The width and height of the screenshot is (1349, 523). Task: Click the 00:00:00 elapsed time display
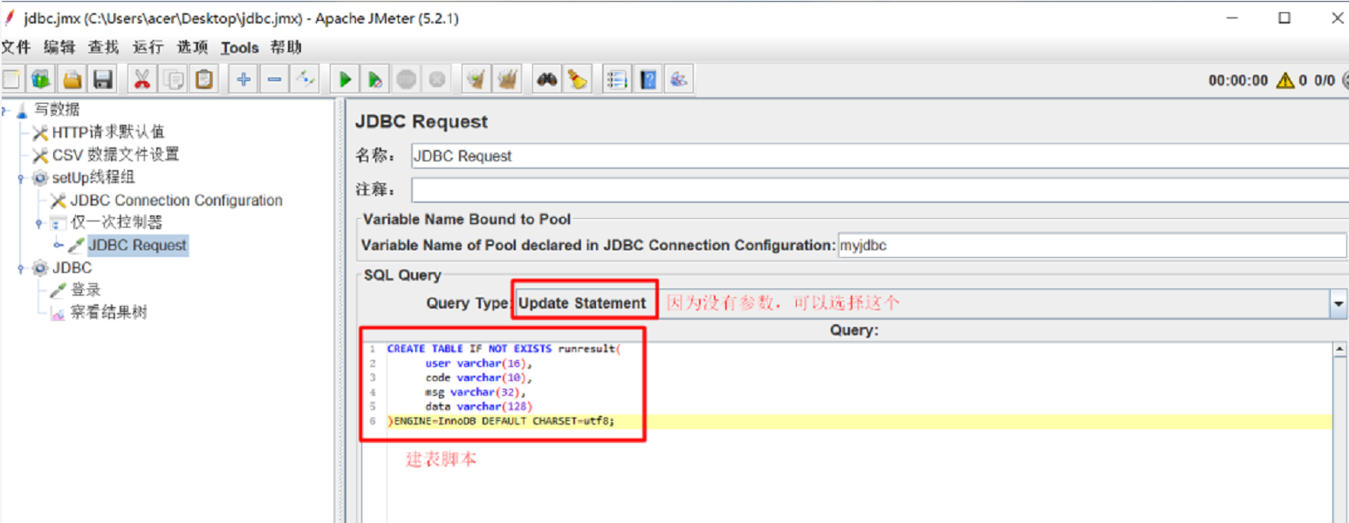tap(1238, 81)
